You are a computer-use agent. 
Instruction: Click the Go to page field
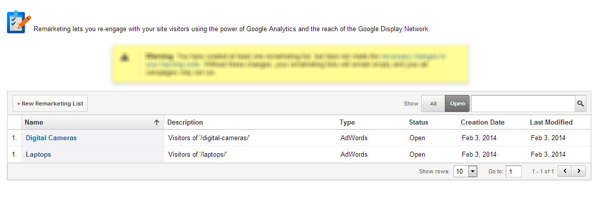[x=513, y=171]
